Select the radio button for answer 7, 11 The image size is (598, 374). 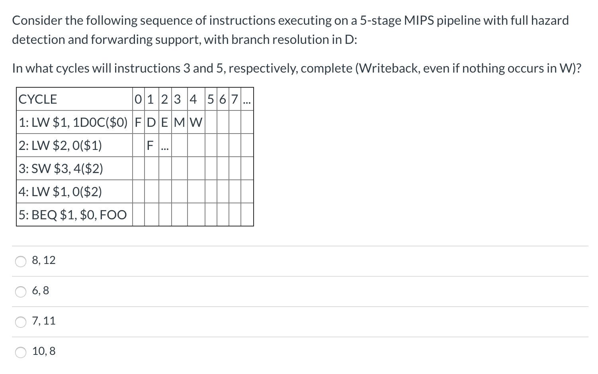coord(21,322)
